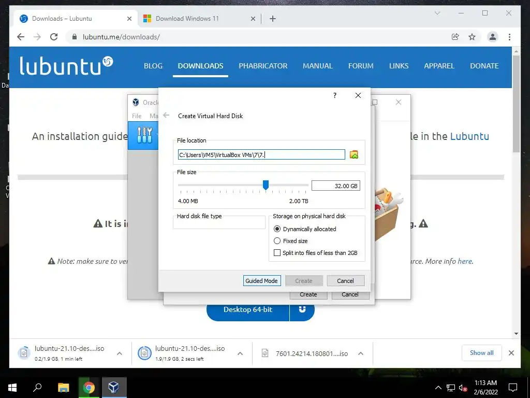530x398 pixels.
Task: Switch to the Downloads – Lubuntu tab
Action: pyautogui.click(x=76, y=19)
